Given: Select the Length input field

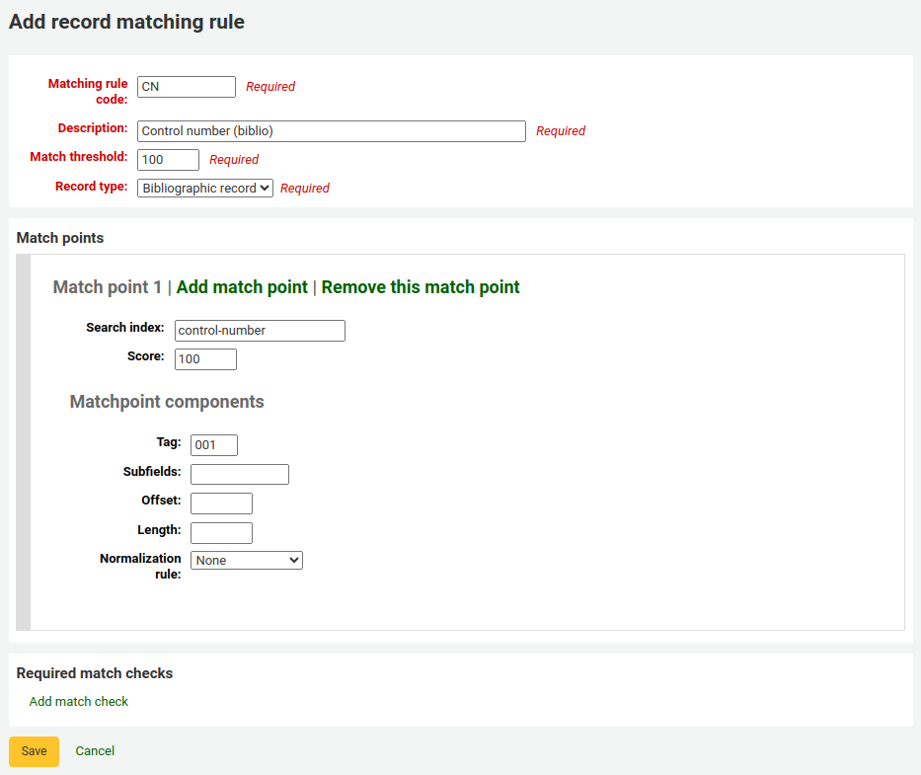Looking at the screenshot, I should tap(221, 532).
